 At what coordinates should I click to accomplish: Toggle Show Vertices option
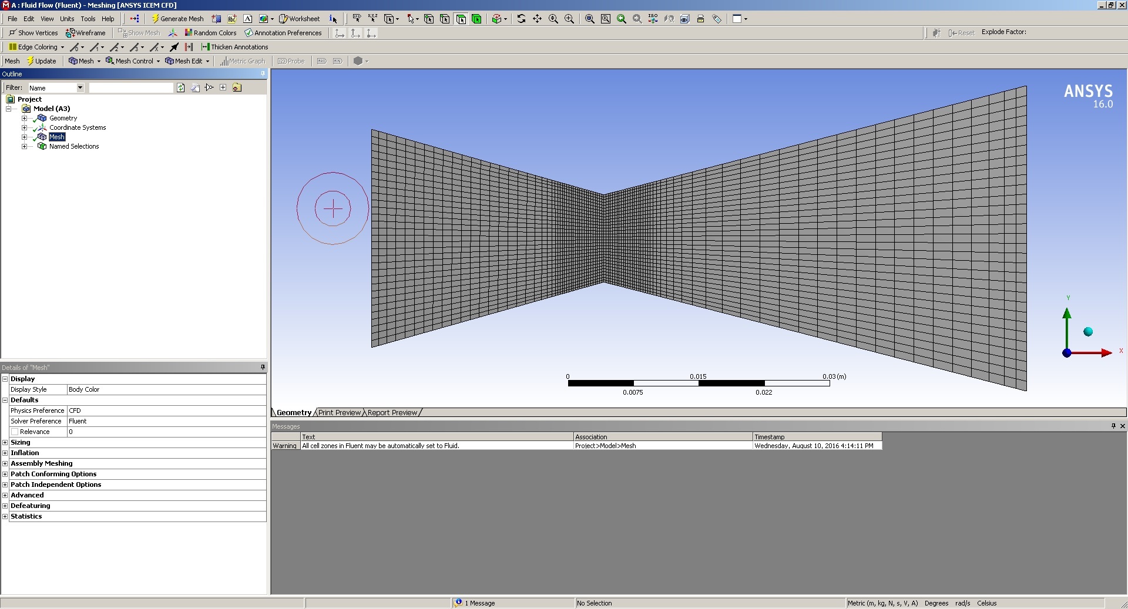click(33, 33)
